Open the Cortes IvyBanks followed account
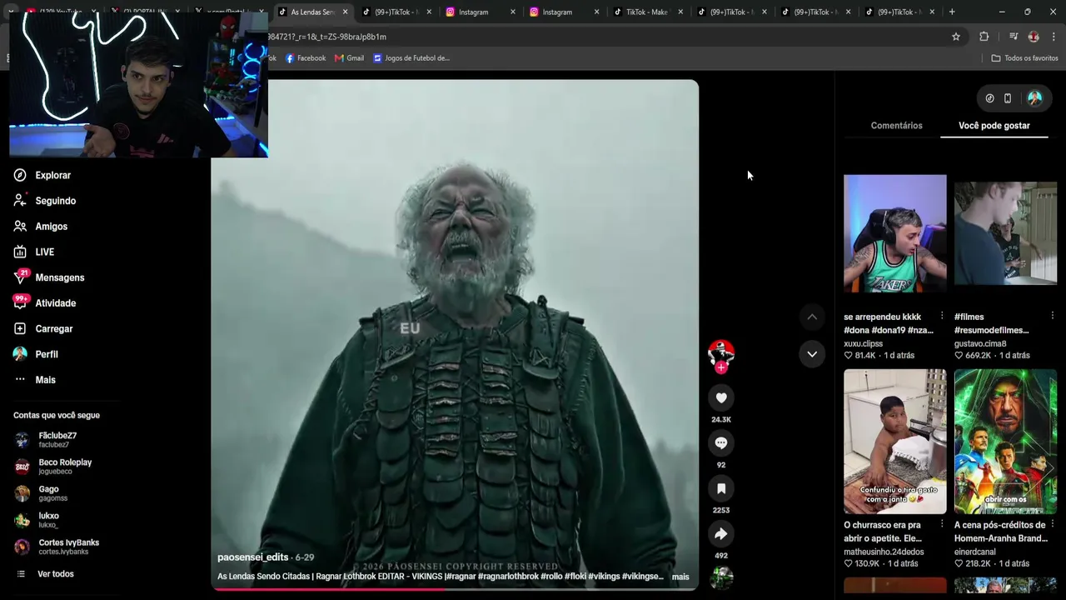This screenshot has width=1066, height=600. coord(57,547)
